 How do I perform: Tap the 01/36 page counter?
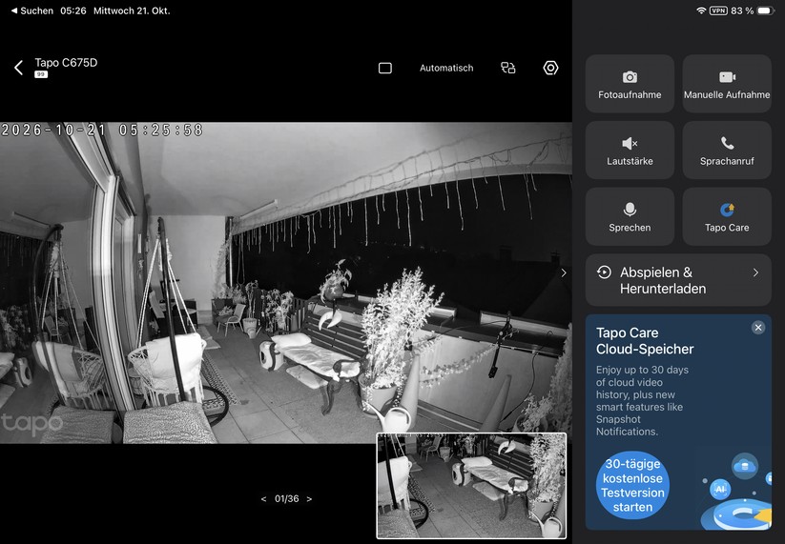(286, 499)
